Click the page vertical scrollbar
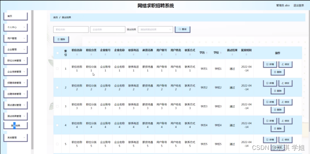Image resolution: width=310 pixels, height=154 pixels. click(x=309, y=71)
